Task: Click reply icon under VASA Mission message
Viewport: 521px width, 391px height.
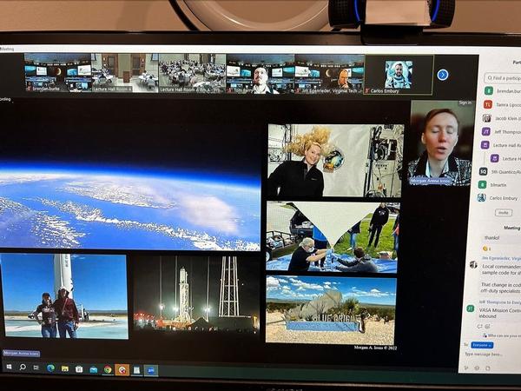Action: [480, 326]
